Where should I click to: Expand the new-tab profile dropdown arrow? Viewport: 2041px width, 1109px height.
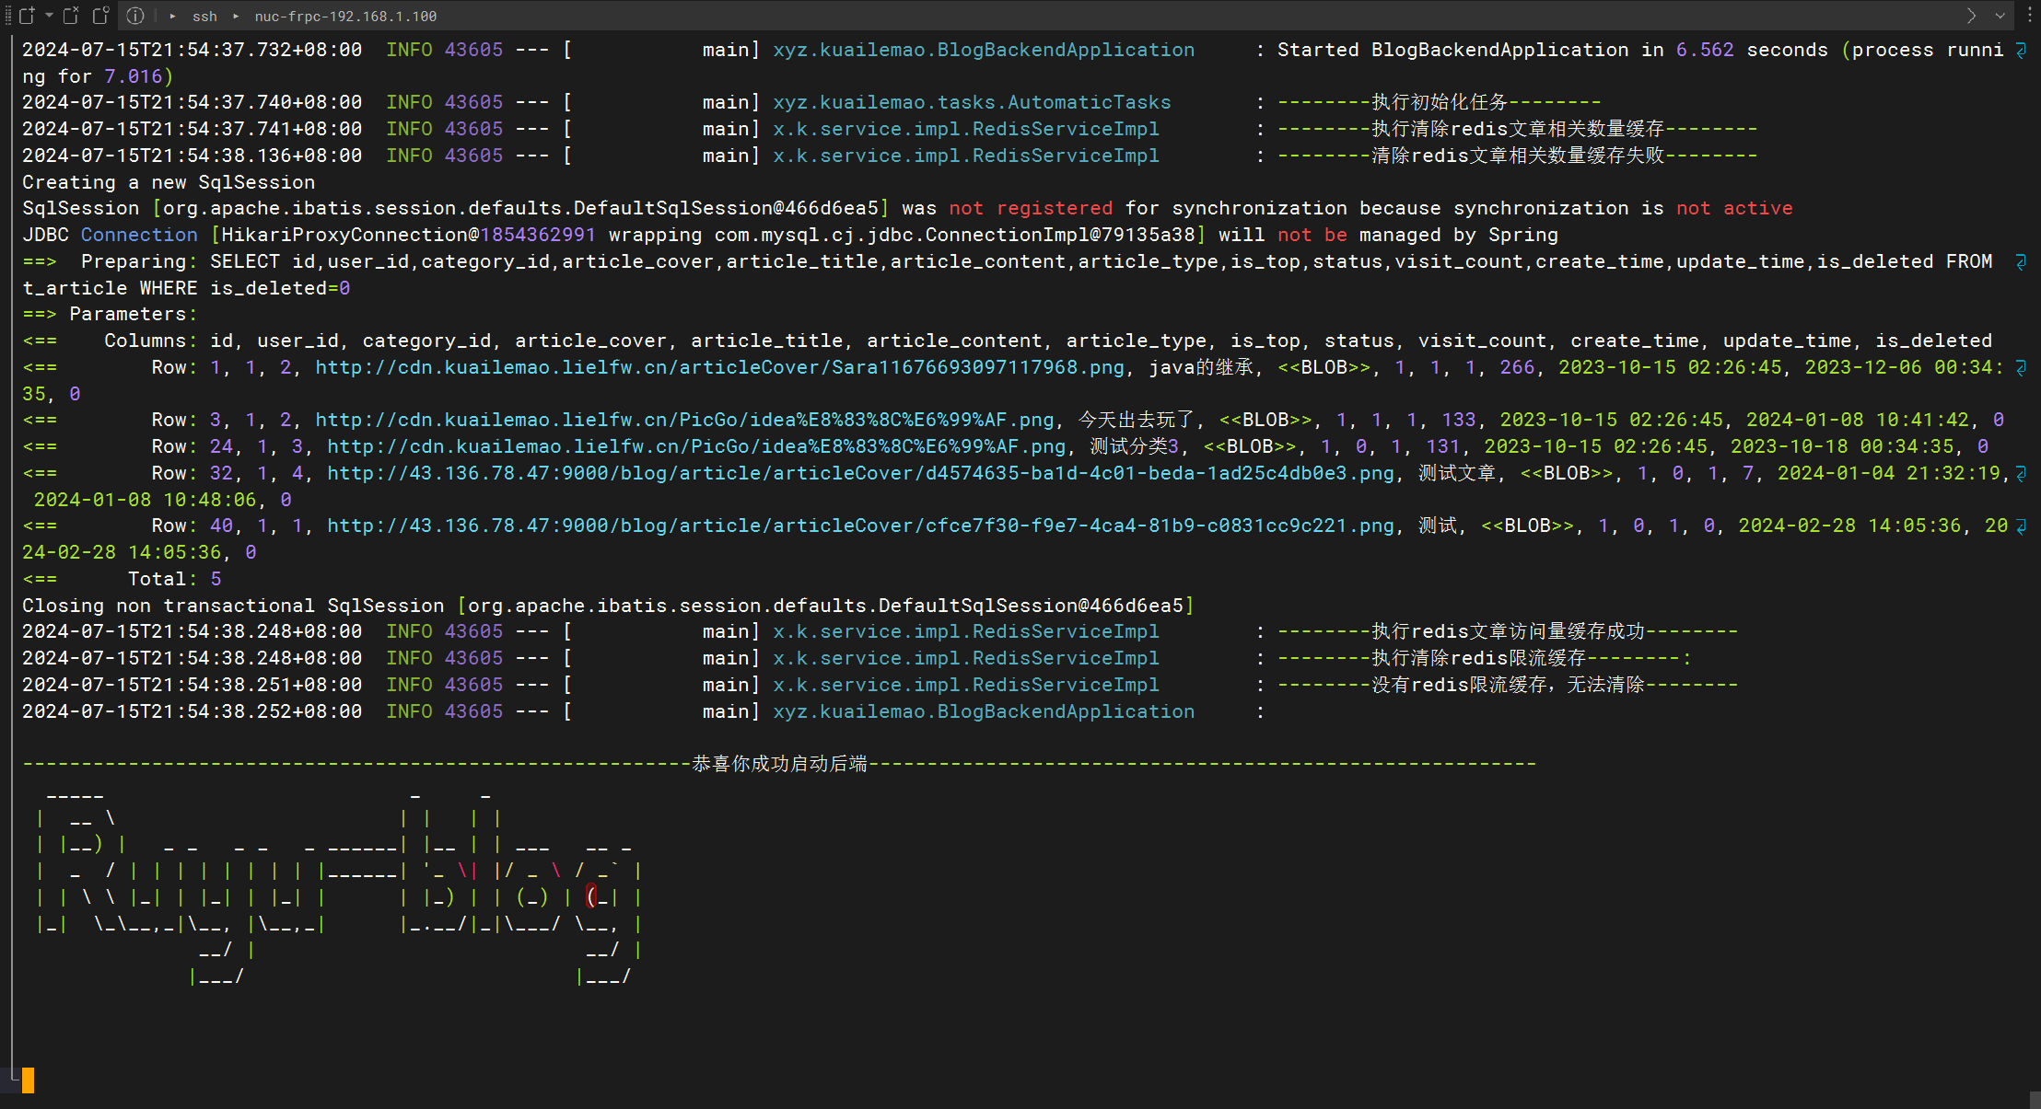(x=49, y=16)
